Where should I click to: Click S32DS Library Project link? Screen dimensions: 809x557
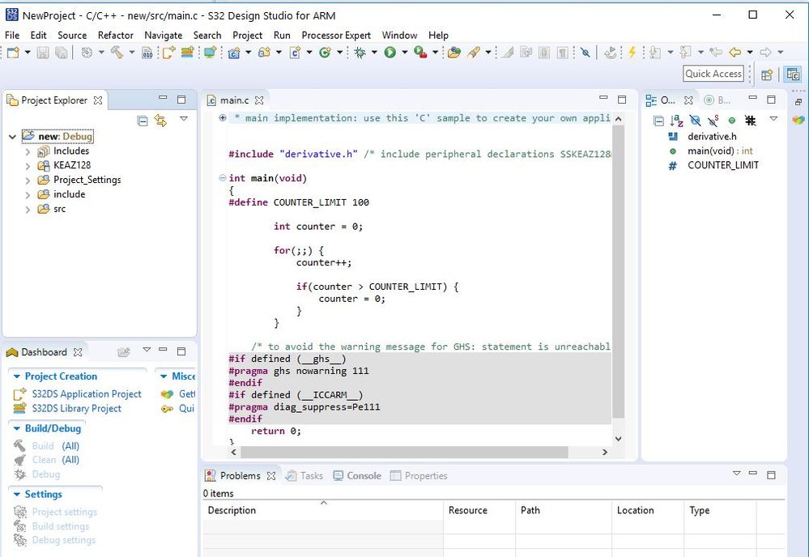[x=76, y=409]
